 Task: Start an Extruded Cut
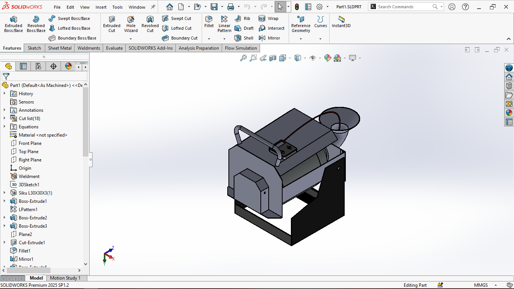(x=112, y=24)
